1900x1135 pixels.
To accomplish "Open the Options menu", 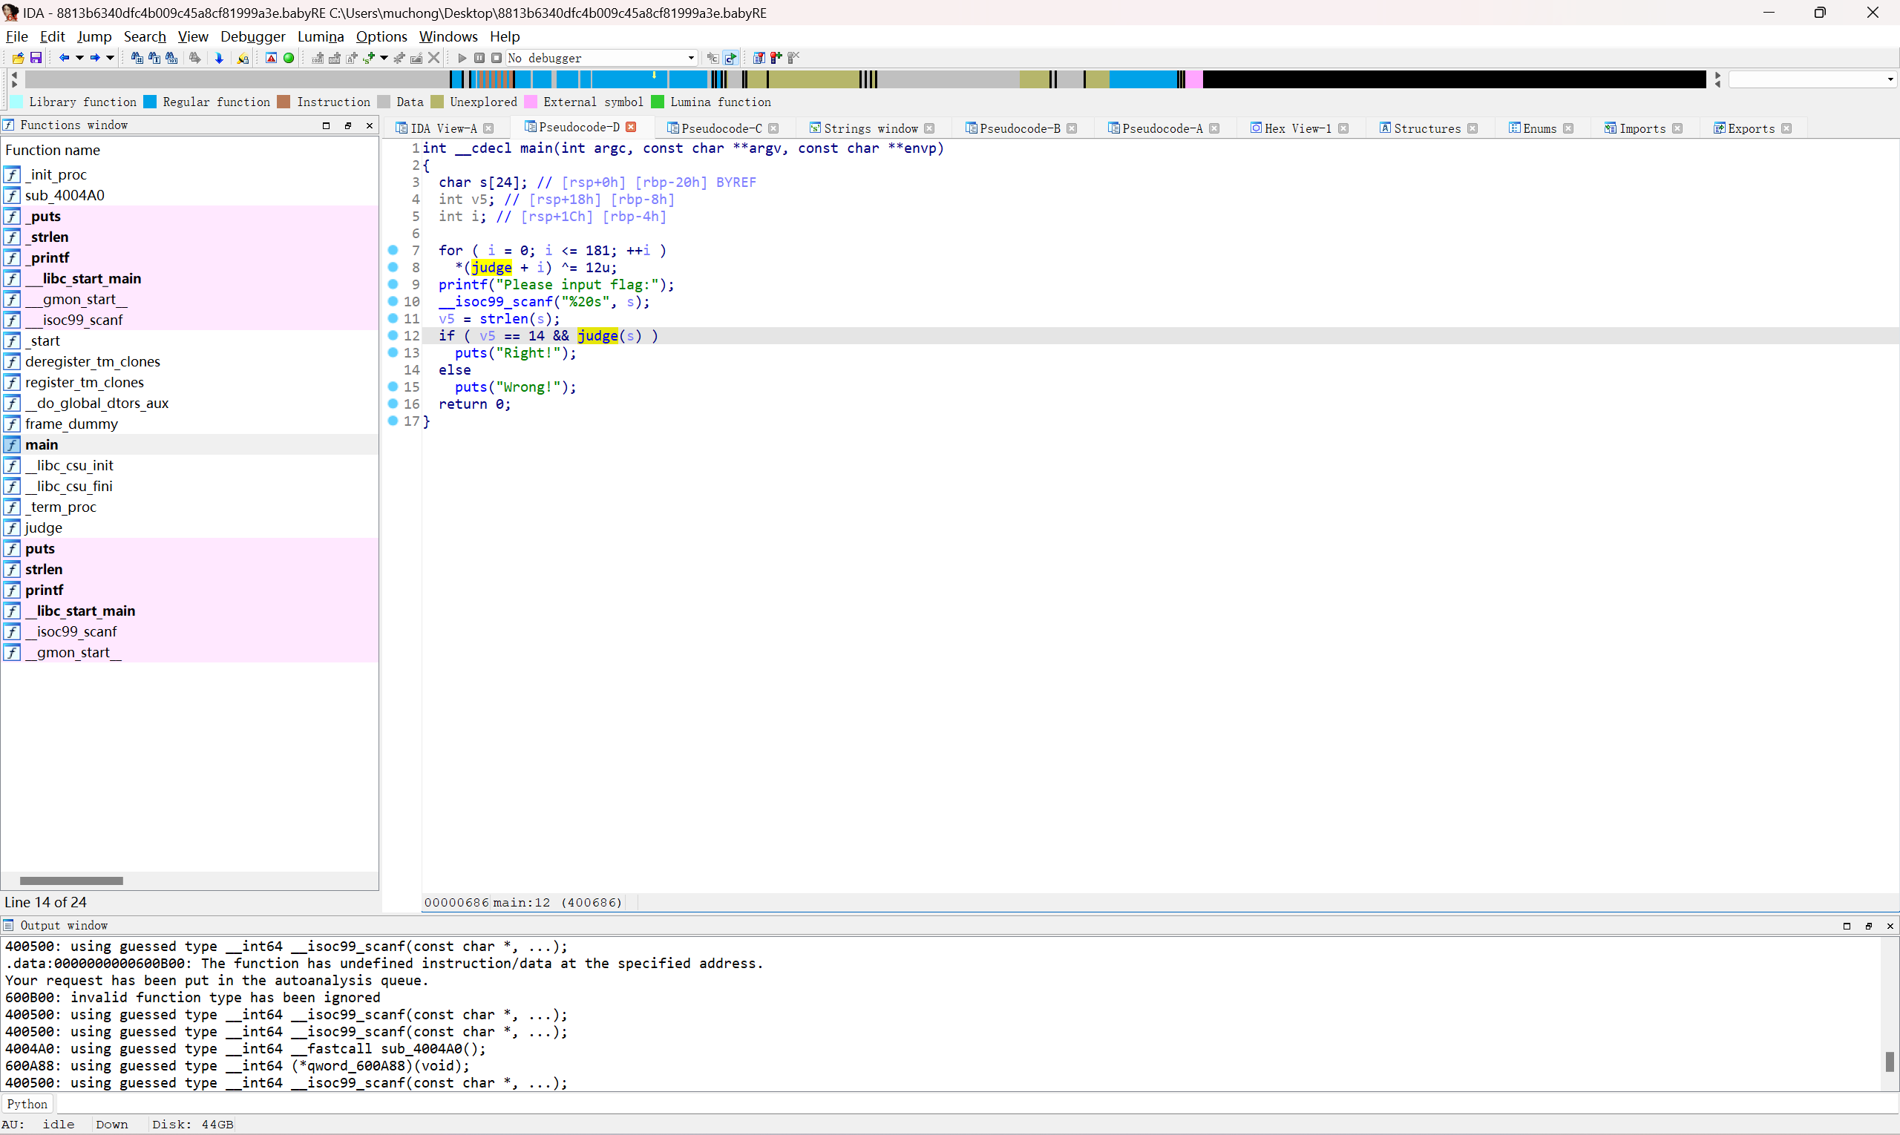I will coord(381,36).
